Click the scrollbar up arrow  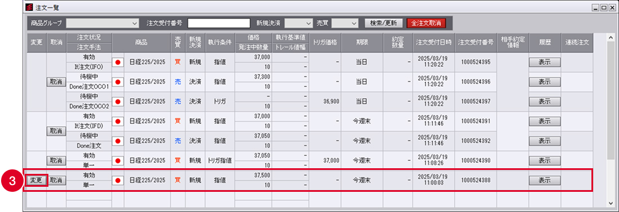pyautogui.click(x=611, y=38)
